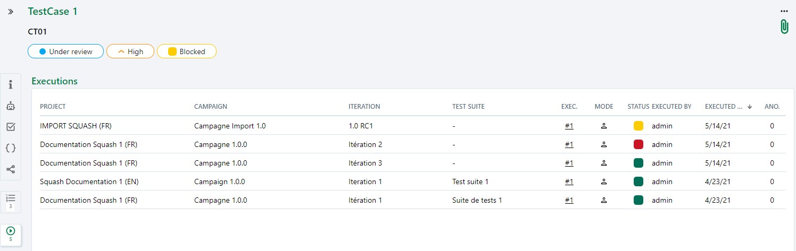Open the test steps list icon
Viewport: 796px width, 251px height.
click(11, 201)
